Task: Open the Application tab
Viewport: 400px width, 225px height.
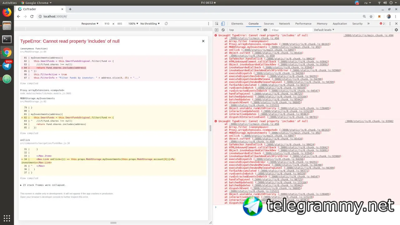Action: (340, 24)
